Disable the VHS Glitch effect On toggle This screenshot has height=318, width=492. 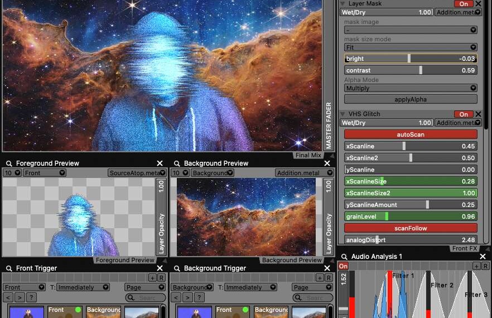[x=463, y=114]
